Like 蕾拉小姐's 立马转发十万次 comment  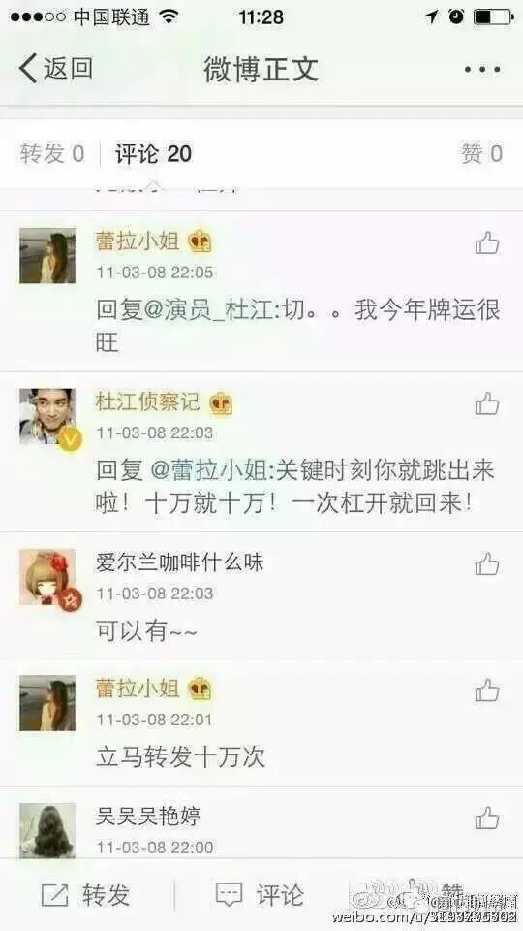pyautogui.click(x=487, y=690)
